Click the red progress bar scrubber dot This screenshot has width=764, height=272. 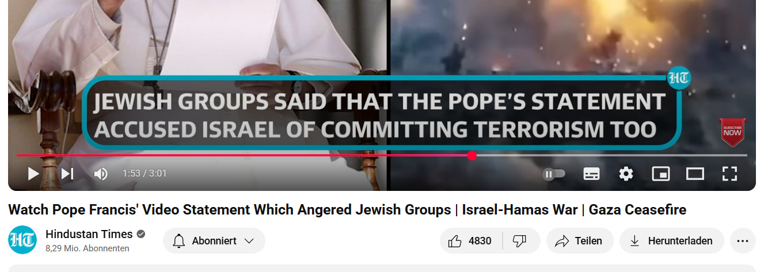tap(472, 155)
